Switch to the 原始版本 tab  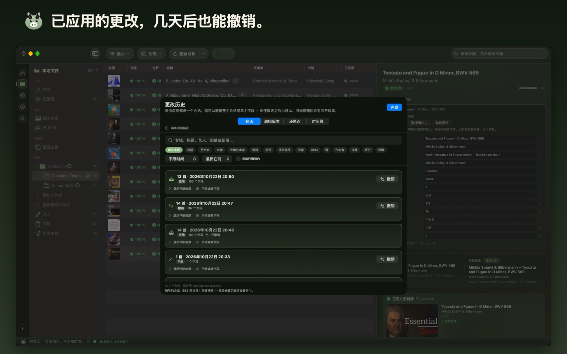tap(272, 121)
